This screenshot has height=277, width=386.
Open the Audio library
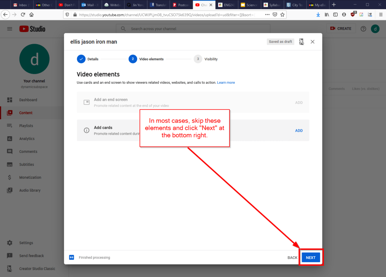coord(29,191)
